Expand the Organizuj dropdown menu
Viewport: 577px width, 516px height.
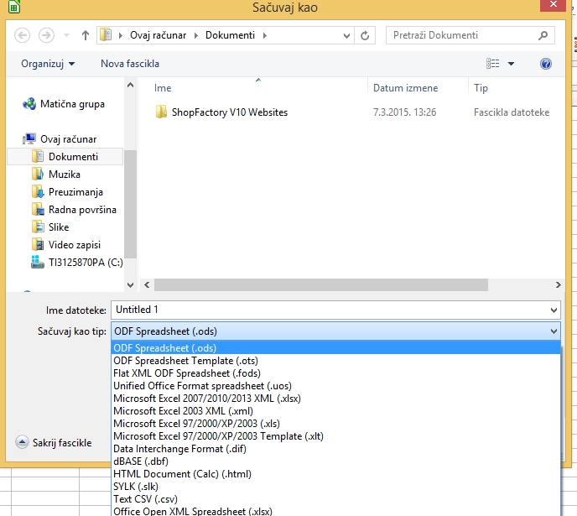pyautogui.click(x=48, y=64)
